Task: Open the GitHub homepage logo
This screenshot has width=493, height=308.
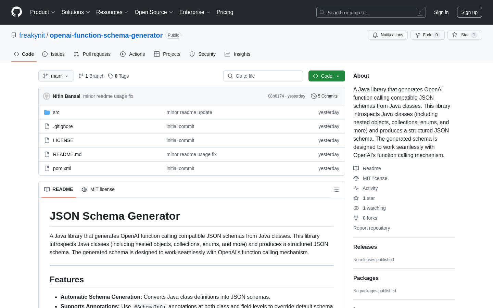Action: (16, 12)
